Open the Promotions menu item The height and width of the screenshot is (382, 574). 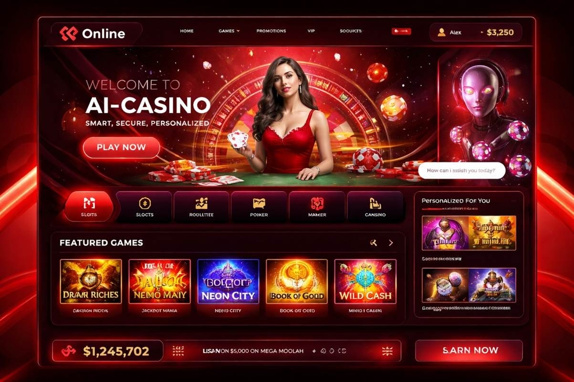pyautogui.click(x=271, y=31)
